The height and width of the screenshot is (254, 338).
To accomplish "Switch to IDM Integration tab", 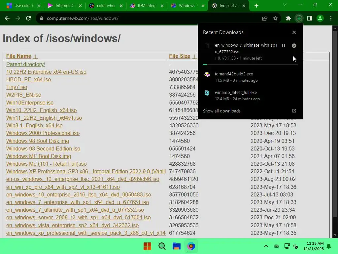I will pos(147,6).
